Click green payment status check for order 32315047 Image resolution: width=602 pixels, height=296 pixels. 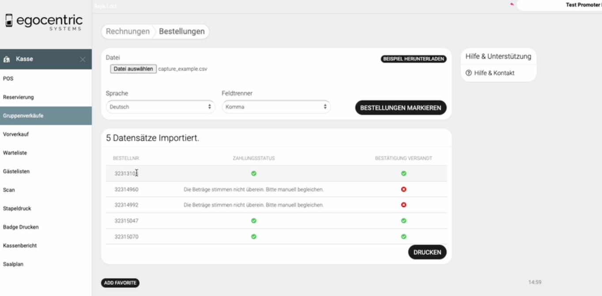(254, 221)
